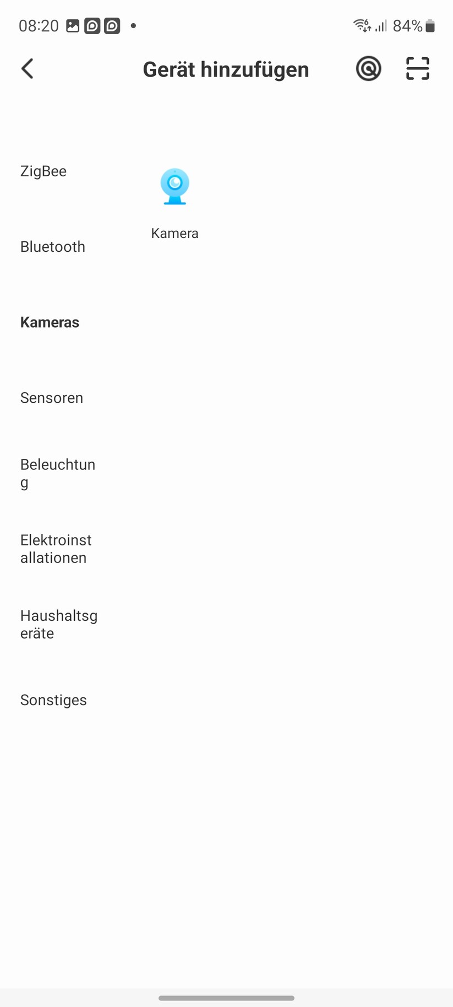
Task: Open the QR code scanner icon
Action: 417,69
